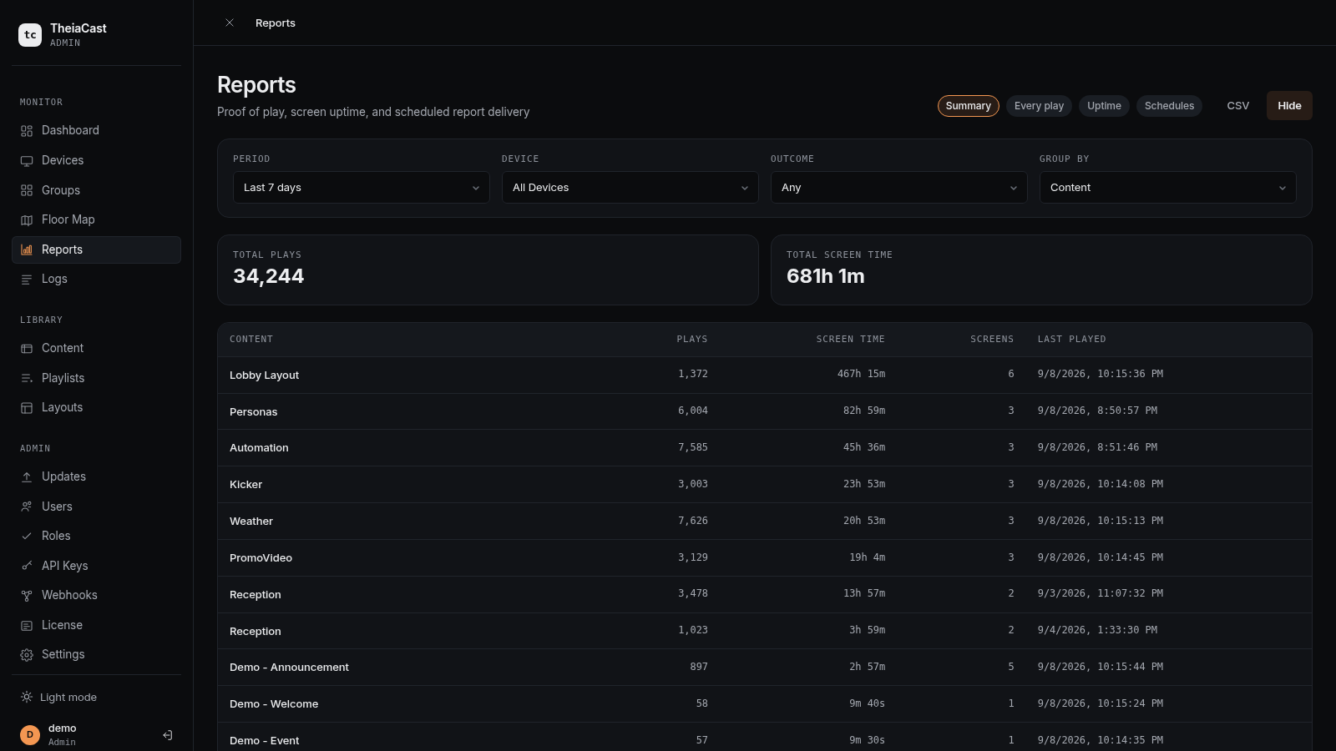
Task: Click the Groups icon in sidebar
Action: point(27,190)
